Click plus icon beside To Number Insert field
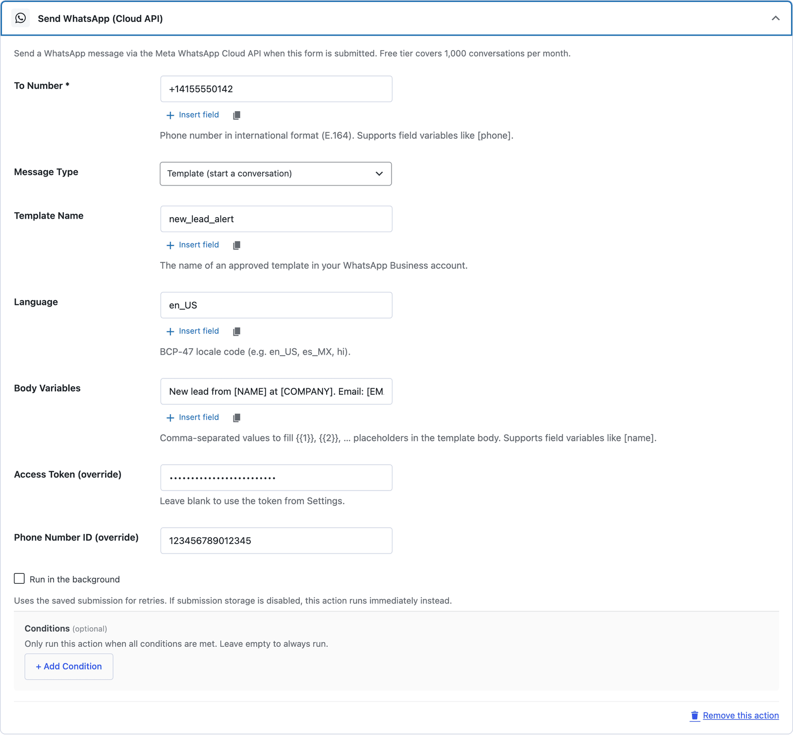The image size is (793, 735). point(170,115)
